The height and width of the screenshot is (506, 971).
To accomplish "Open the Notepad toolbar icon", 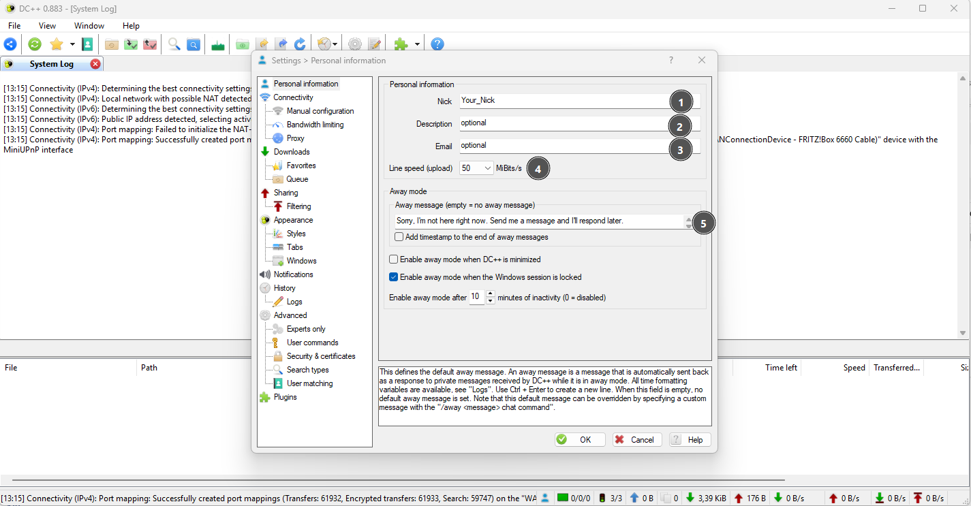I will pyautogui.click(x=374, y=44).
